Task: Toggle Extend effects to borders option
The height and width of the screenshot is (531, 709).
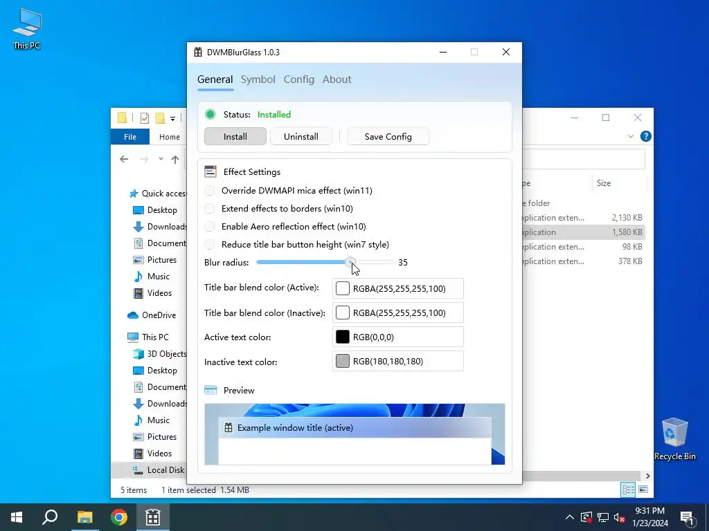Action: [x=209, y=209]
